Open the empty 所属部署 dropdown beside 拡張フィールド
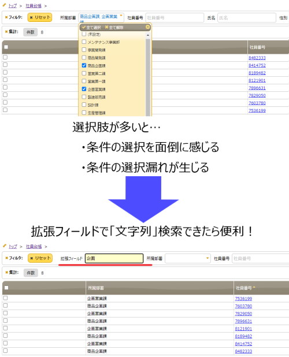The image size is (289, 357). 188,258
